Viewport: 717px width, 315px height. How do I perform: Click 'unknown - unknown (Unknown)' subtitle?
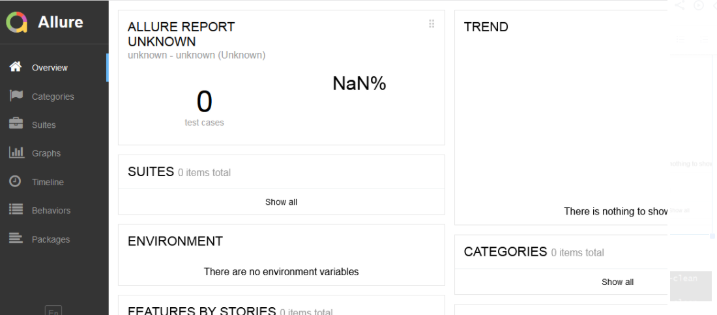(x=197, y=55)
